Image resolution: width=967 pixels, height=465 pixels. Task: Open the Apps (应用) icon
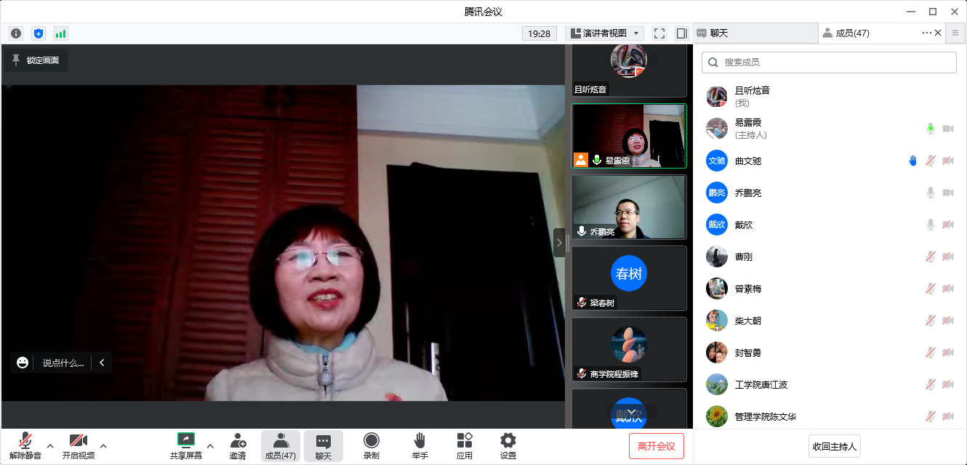click(465, 445)
